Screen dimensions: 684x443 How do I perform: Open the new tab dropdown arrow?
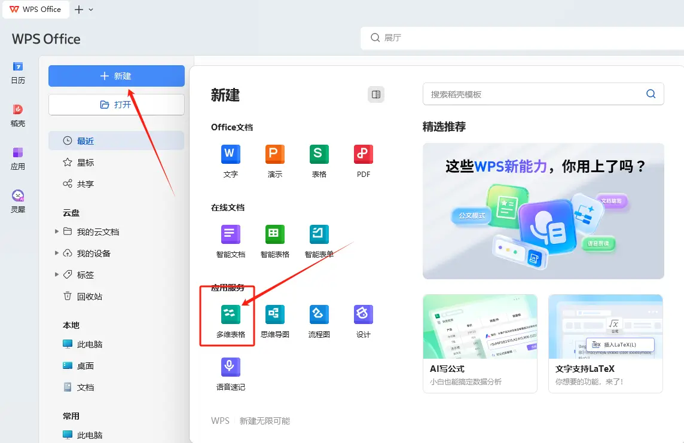pyautogui.click(x=91, y=10)
